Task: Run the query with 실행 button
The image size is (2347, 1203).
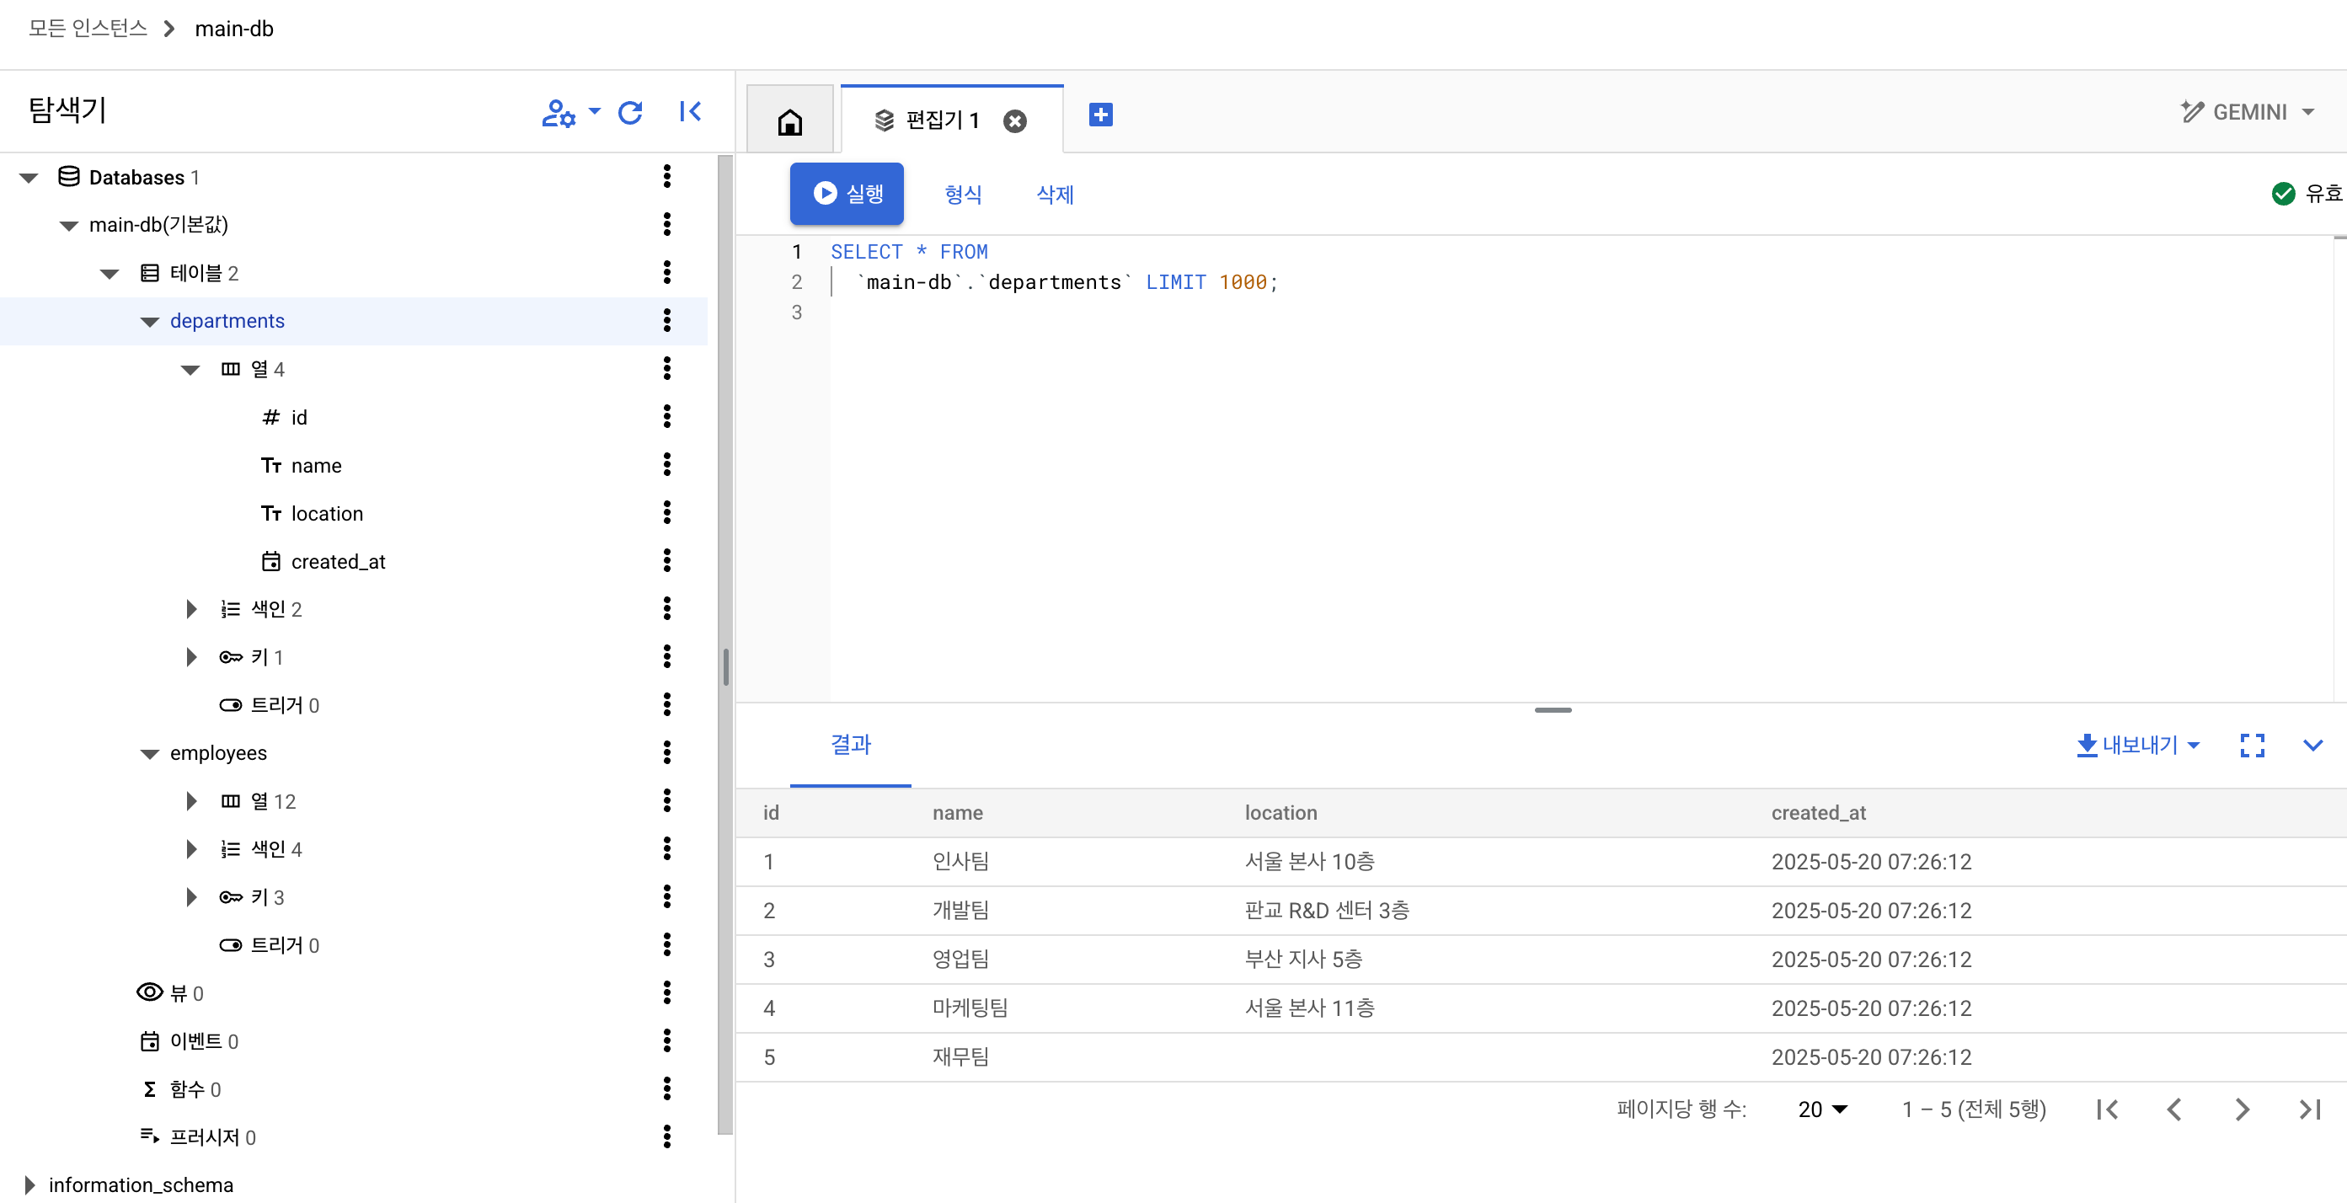Action: pos(846,193)
